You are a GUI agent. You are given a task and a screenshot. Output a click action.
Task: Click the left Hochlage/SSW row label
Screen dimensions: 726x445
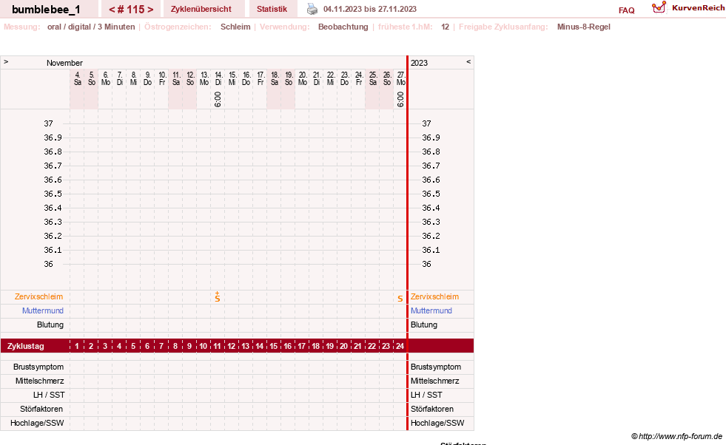(37, 423)
